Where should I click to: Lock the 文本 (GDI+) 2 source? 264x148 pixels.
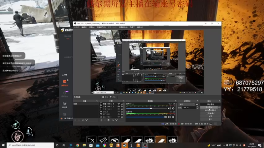pyautogui.click(x=122, y=106)
